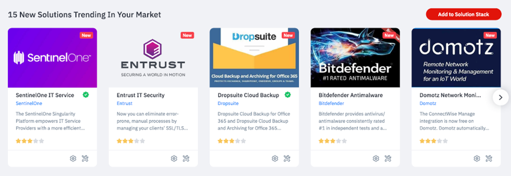Click tools icon on Dropsuite Cloud Backup card

coord(287,159)
